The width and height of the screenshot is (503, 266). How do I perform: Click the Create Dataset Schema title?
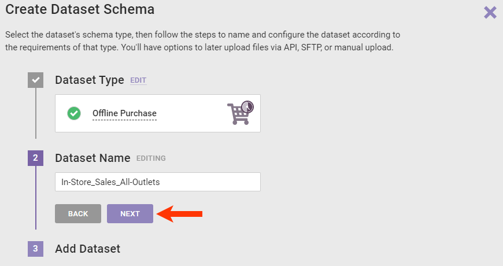[80, 9]
